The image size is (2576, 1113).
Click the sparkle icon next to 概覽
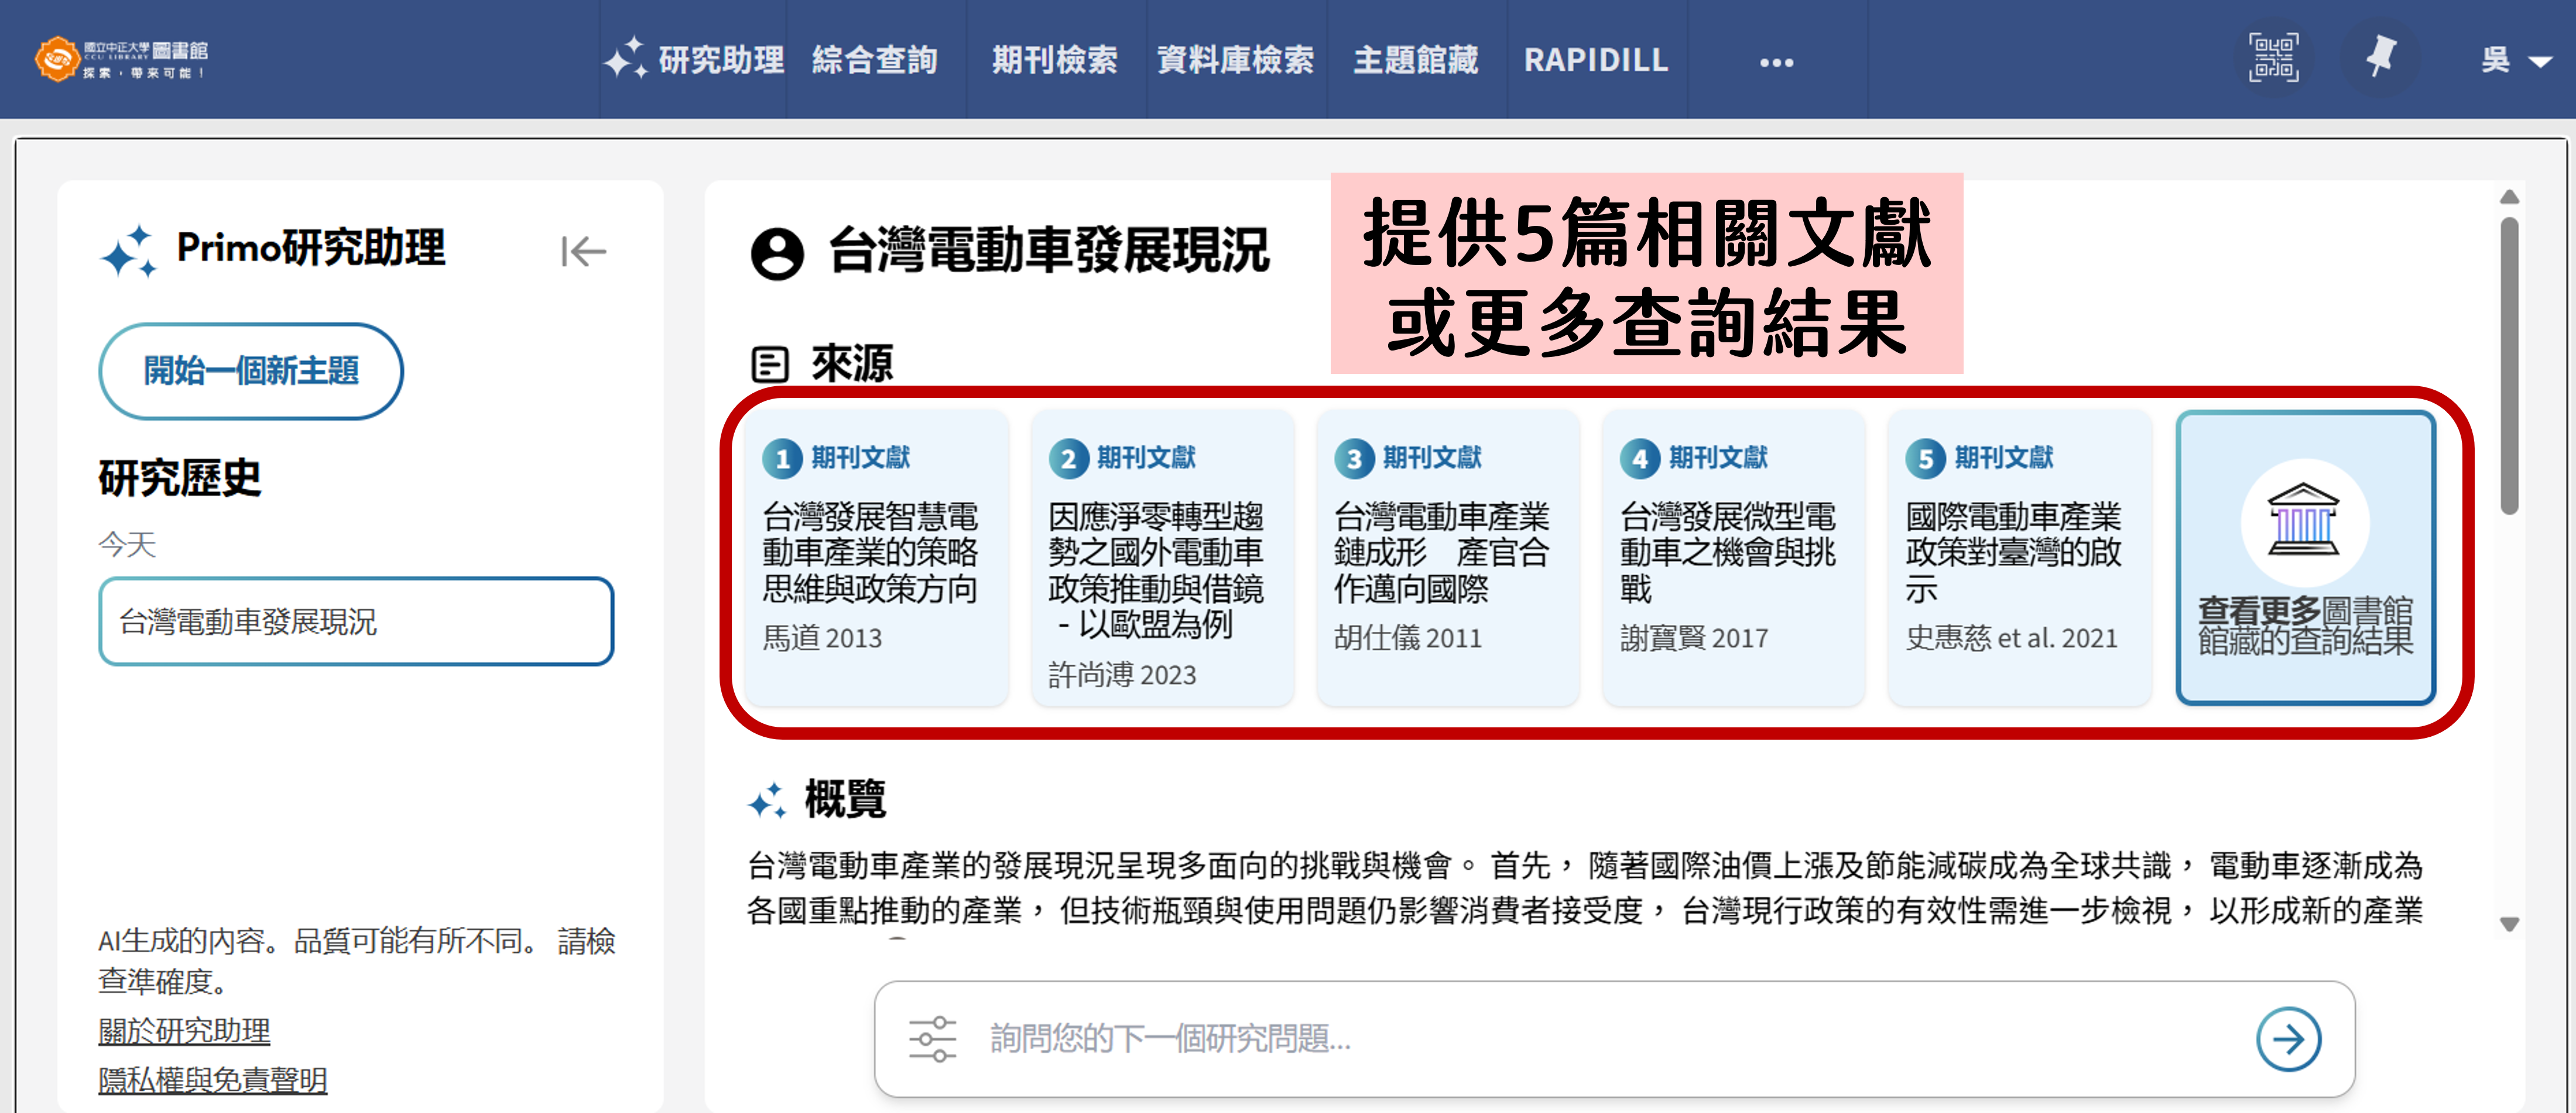coord(767,801)
